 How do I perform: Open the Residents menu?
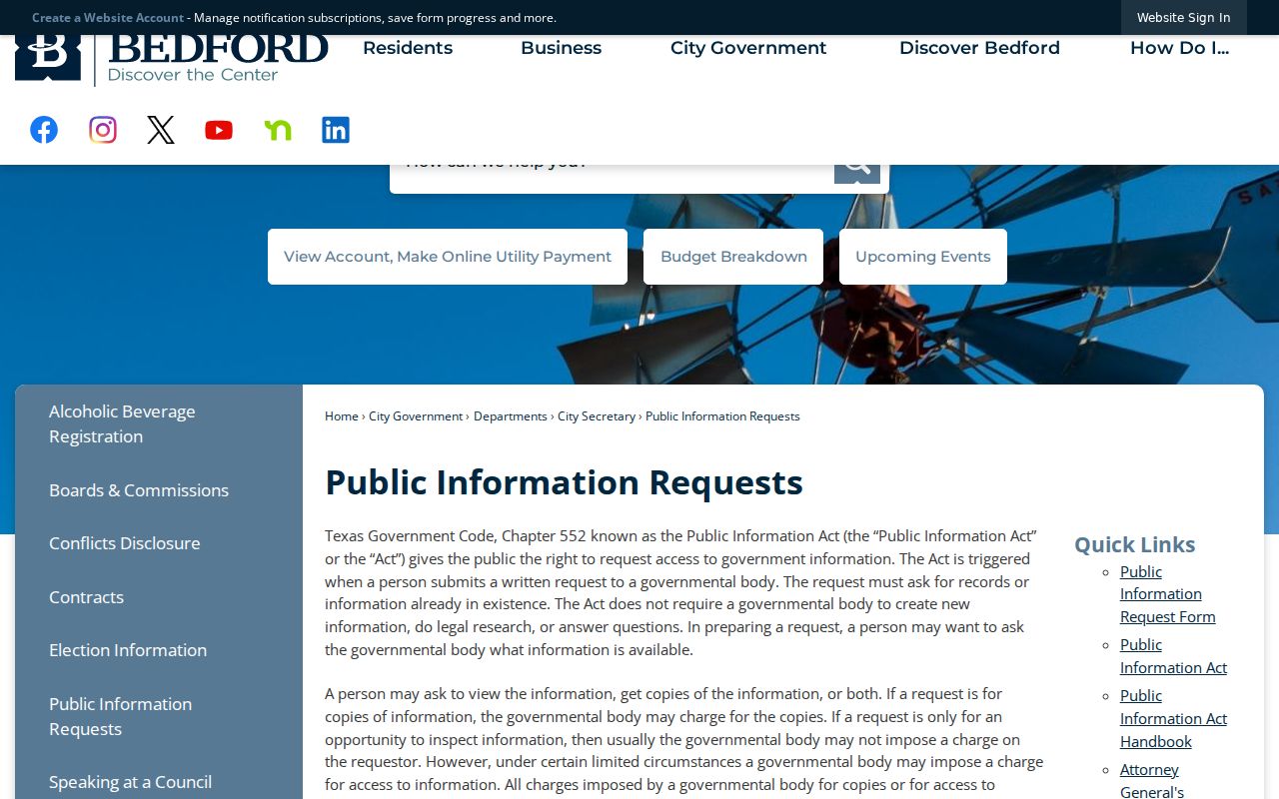point(408,48)
